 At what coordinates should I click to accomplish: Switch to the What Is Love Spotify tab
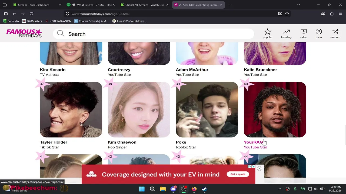pyautogui.click(x=91, y=5)
